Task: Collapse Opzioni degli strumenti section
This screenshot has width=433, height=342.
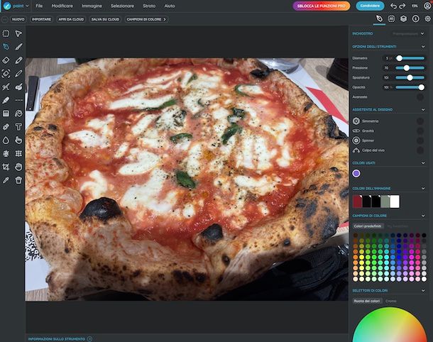Action: point(423,47)
